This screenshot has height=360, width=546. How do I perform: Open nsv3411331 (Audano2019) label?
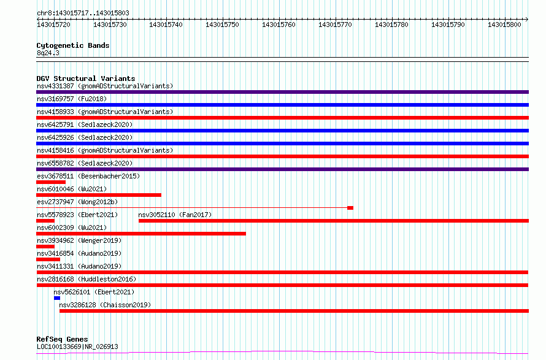click(x=79, y=266)
